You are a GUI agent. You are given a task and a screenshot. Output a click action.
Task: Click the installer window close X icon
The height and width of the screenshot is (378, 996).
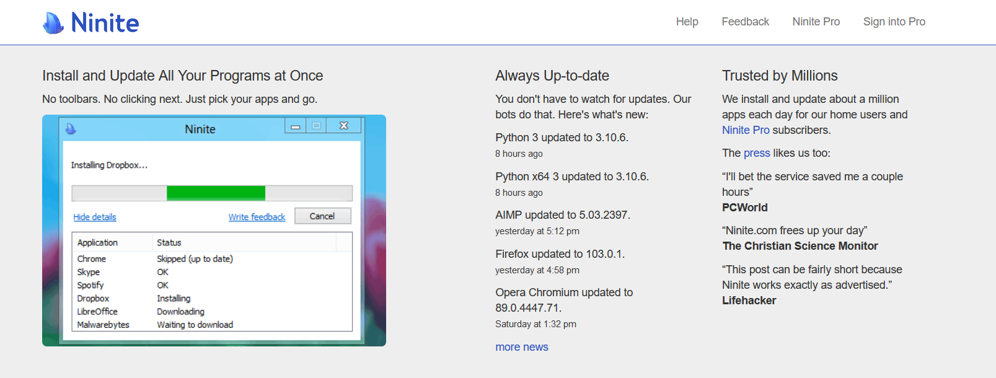tap(344, 126)
